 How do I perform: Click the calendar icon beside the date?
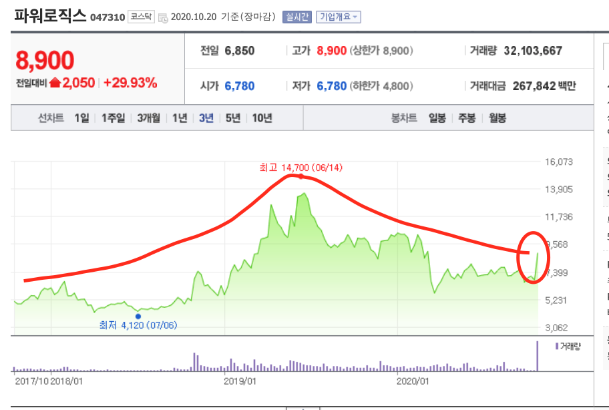tap(163, 18)
